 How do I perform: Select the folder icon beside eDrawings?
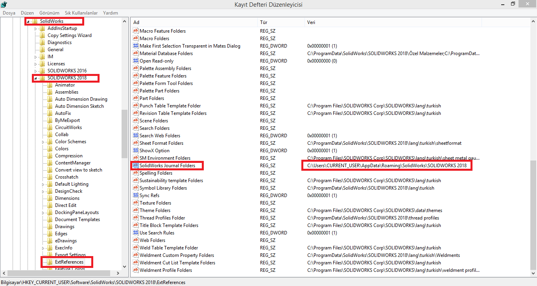50,241
